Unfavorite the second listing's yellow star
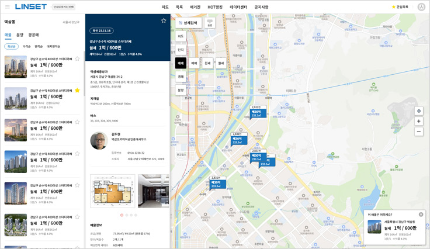430x249 pixels. 77,91
